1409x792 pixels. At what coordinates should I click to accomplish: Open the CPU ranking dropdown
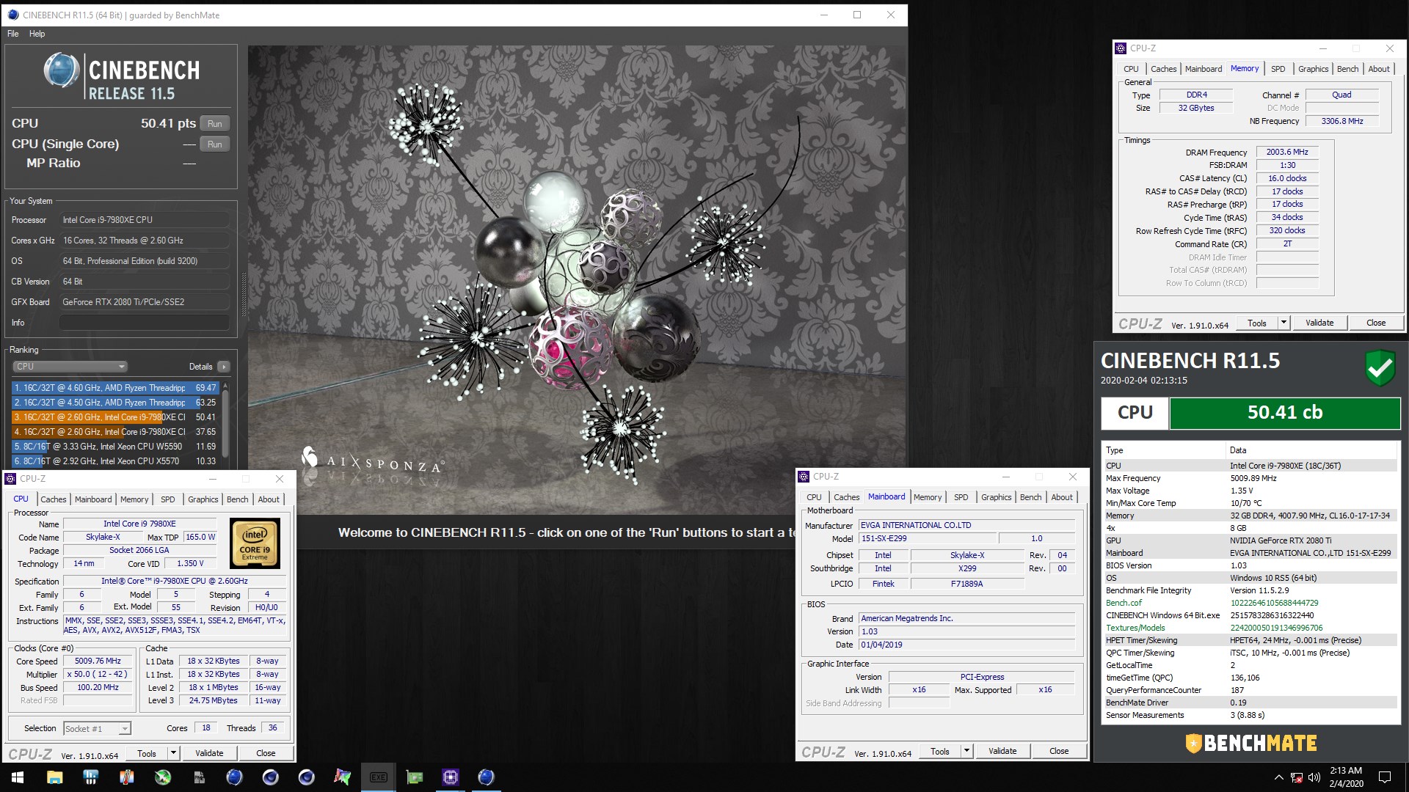pos(70,367)
